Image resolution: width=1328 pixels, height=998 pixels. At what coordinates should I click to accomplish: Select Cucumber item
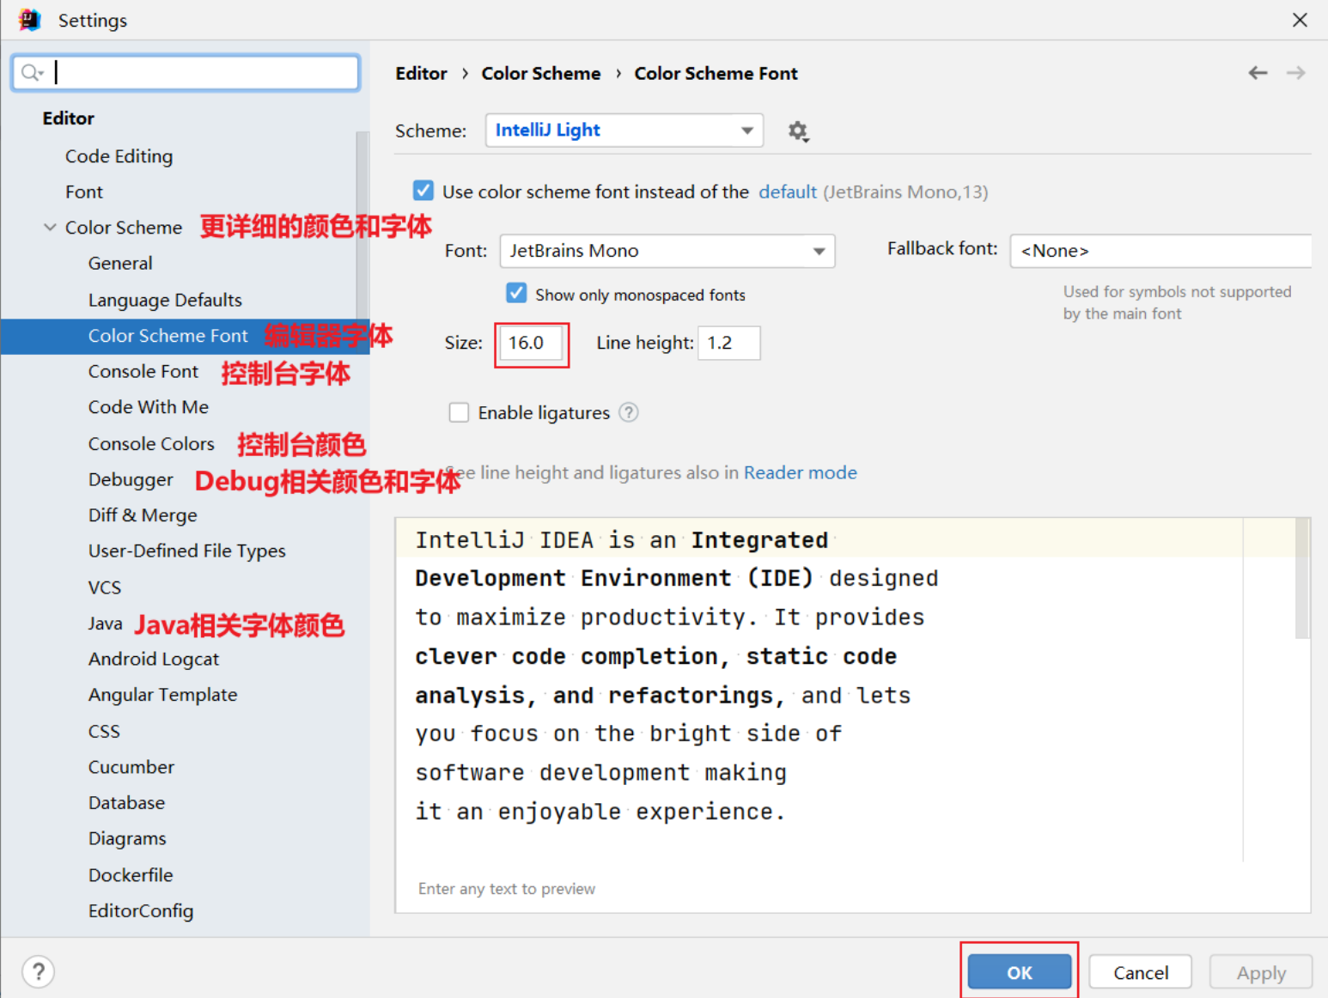pos(131,767)
